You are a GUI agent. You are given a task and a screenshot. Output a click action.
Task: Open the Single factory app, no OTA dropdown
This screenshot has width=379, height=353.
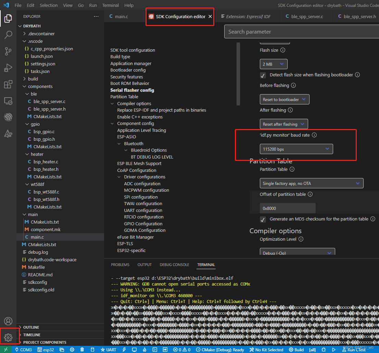pos(312,183)
